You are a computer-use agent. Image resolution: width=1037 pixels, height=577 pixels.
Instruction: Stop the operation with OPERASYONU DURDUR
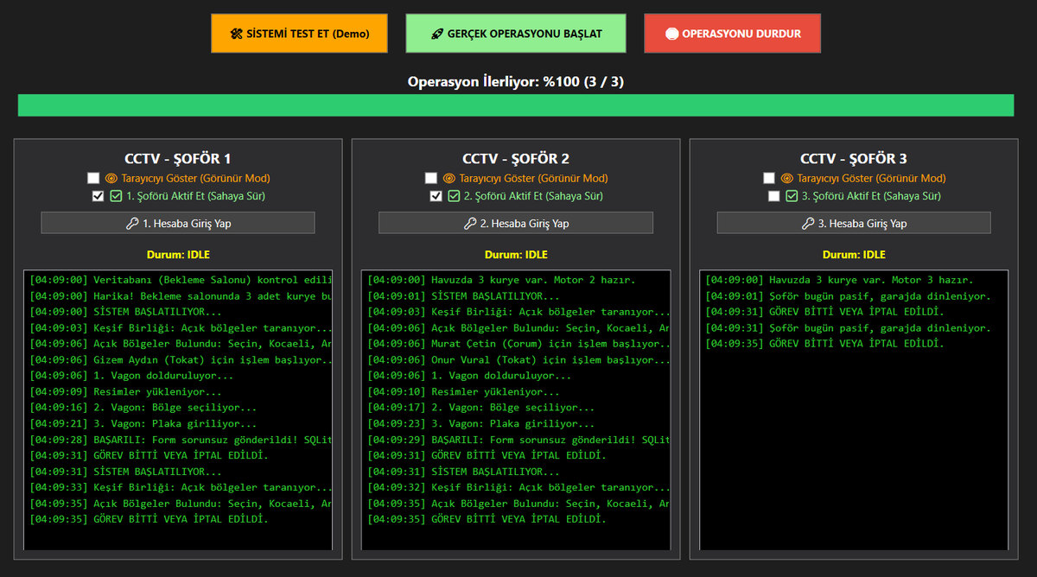[732, 34]
